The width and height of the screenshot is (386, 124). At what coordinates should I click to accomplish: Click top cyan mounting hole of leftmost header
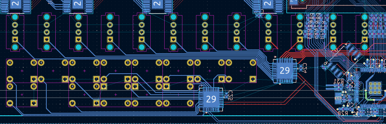(x=15, y=17)
